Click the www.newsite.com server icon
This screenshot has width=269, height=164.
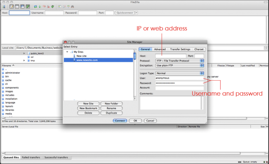click(75, 60)
